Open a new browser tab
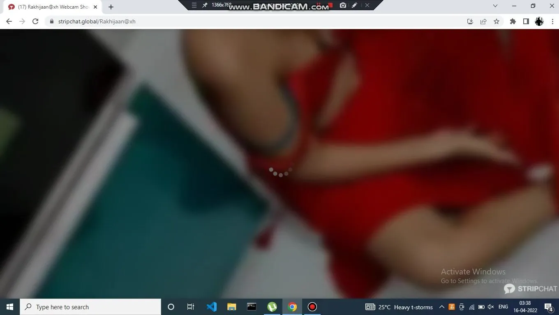Screen dimensions: 559x315 [x=111, y=7]
